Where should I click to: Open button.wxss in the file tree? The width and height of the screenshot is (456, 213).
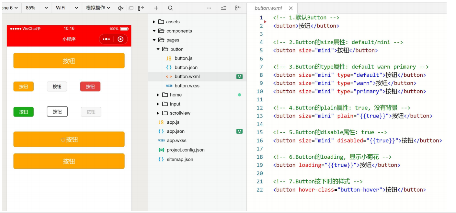pos(187,86)
